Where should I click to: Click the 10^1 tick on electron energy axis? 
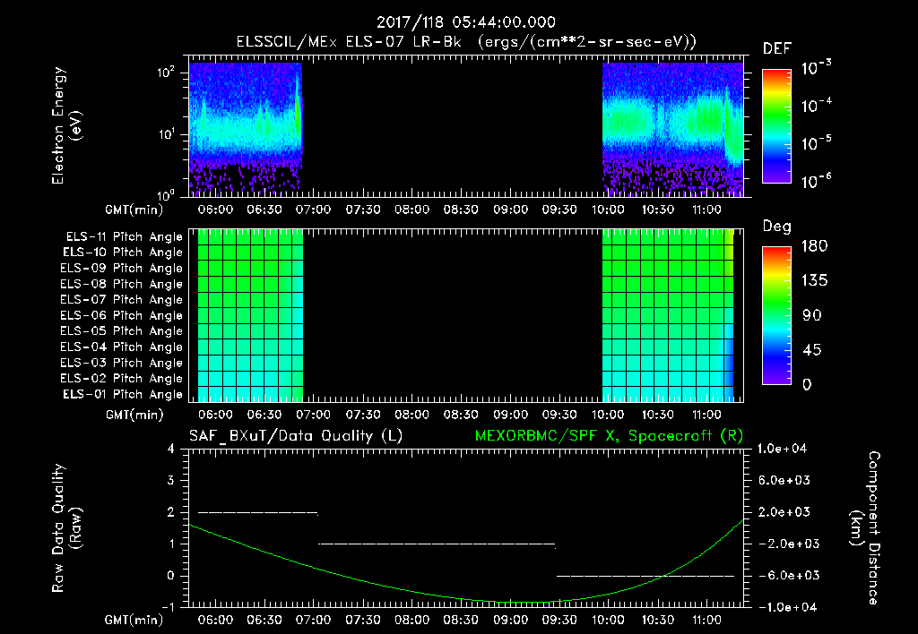pos(166,134)
